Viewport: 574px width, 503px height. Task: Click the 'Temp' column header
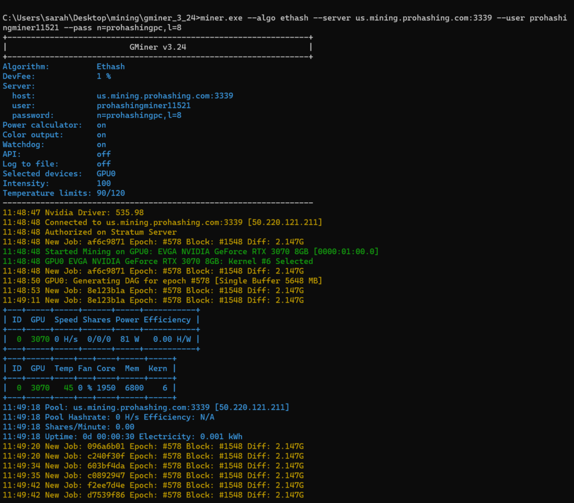[64, 369]
